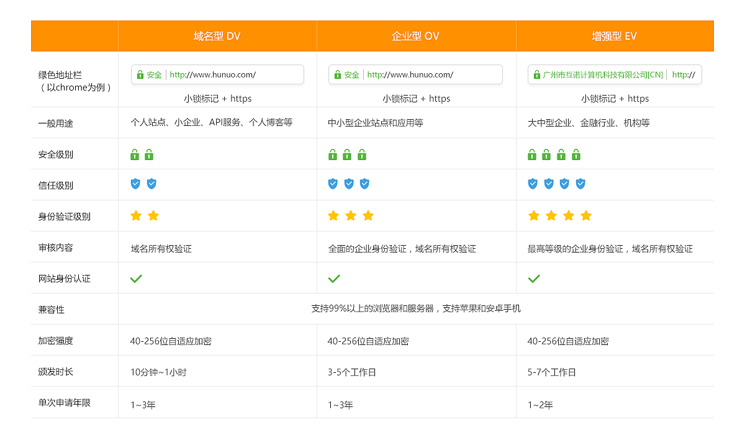
Task: Click the green padlock in the DV address bar
Action: (x=140, y=74)
